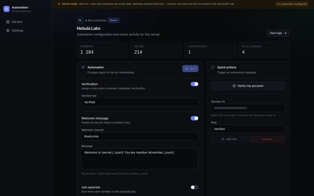Turn off the Welcome message toggle
Viewport: 314px width, 196px height.
pos(194,118)
